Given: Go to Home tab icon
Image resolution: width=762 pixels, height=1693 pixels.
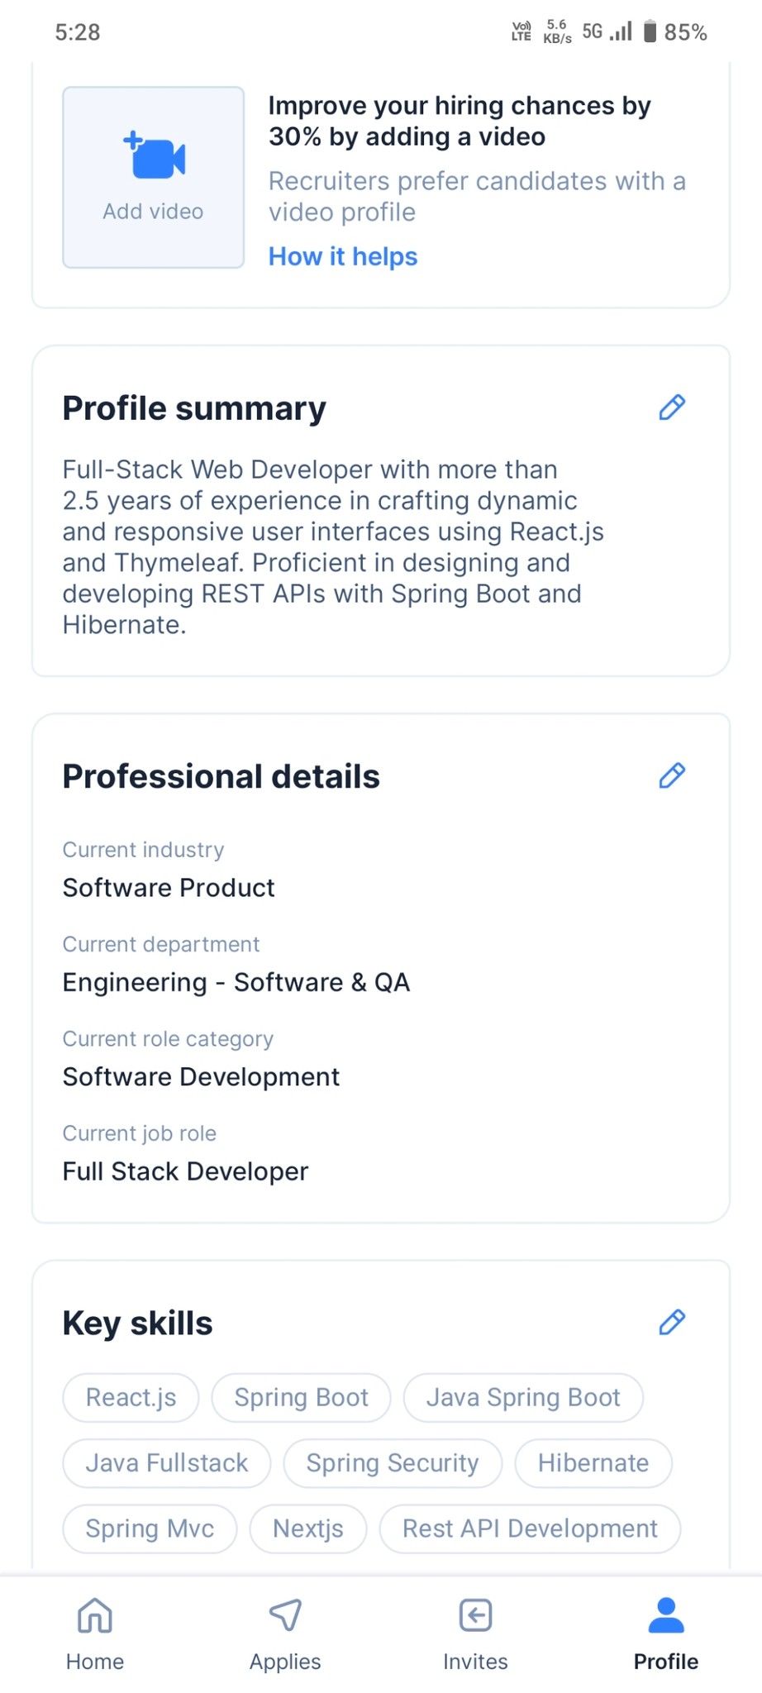Looking at the screenshot, I should tap(95, 1616).
